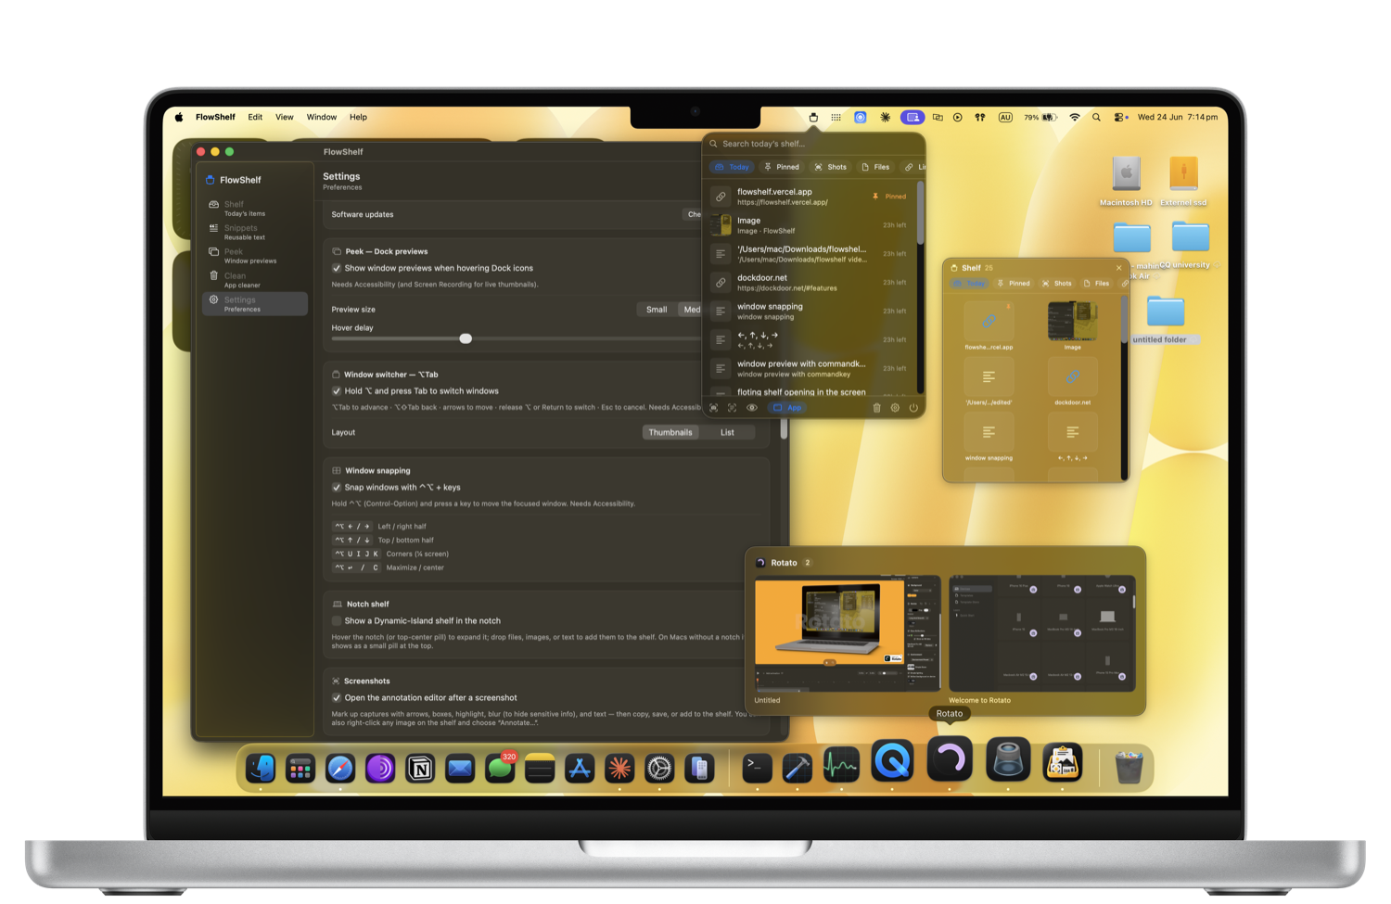
Task: Open Launchpad from the Dock
Action: tap(300, 768)
